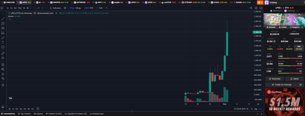The width and height of the screenshot is (305, 116).
Task: Switch to 4h timeframe
Action: [27, 8]
